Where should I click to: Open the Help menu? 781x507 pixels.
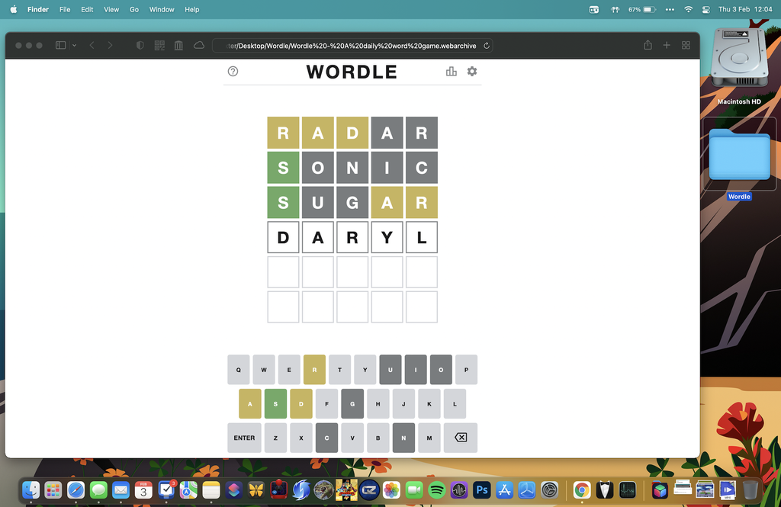tap(191, 9)
